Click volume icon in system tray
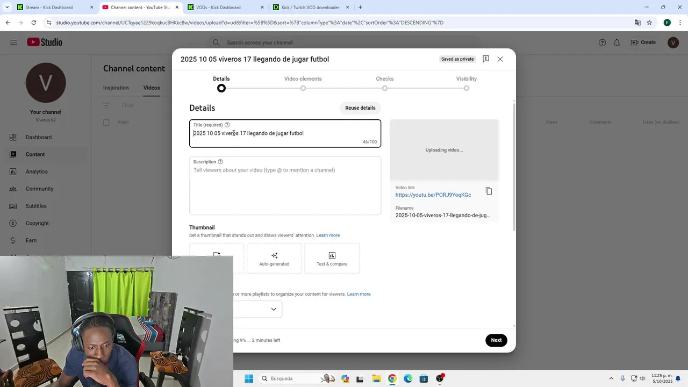This screenshot has height=387, width=688. [642, 378]
